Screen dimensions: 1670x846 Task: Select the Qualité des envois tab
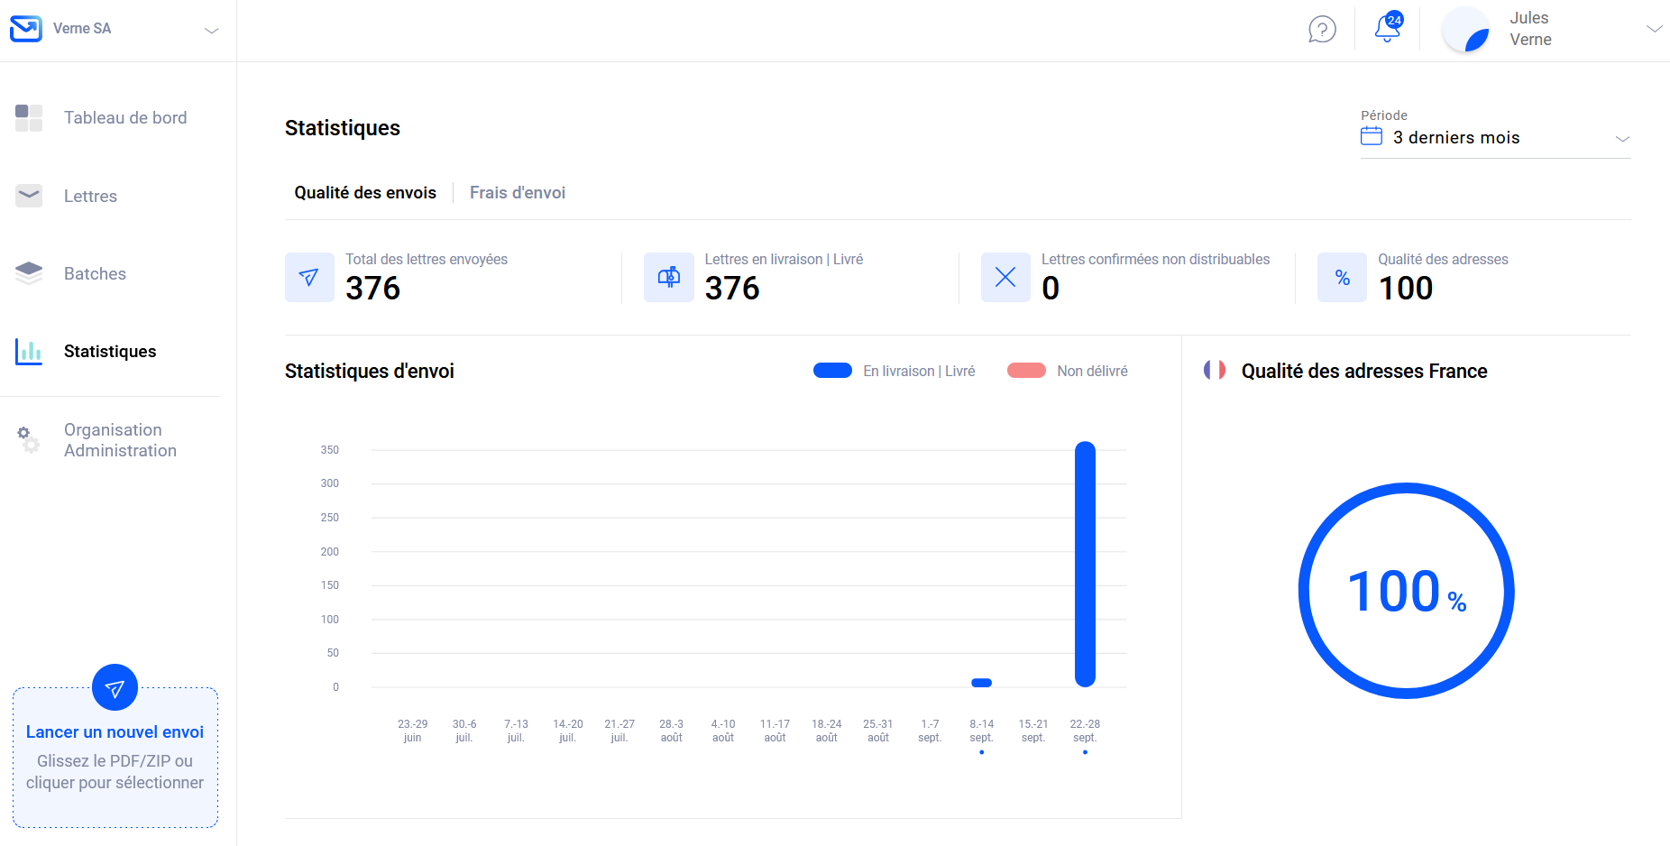(365, 193)
